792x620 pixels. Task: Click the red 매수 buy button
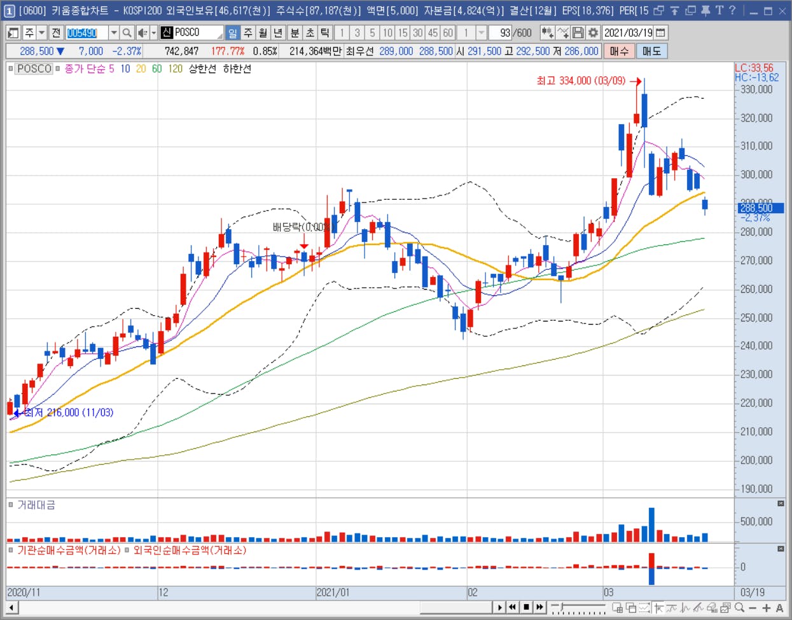(619, 51)
